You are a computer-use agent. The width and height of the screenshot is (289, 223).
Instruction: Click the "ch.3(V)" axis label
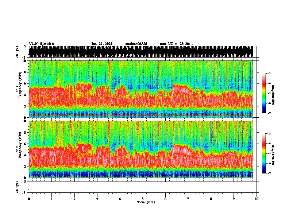click(18, 187)
